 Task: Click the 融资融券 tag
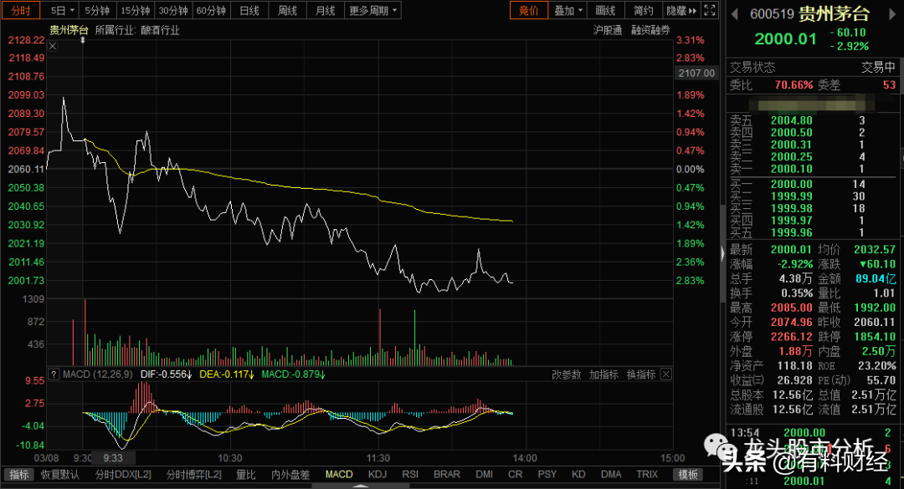[650, 30]
